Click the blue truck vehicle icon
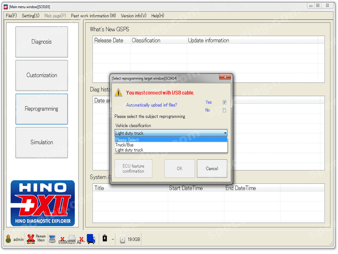 91,239
